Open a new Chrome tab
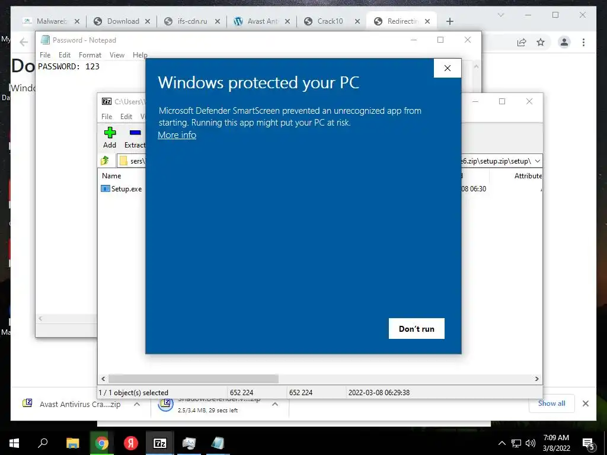This screenshot has height=455, width=607. 449,21
